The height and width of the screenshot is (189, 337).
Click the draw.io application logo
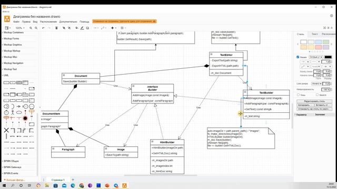tap(7, 19)
